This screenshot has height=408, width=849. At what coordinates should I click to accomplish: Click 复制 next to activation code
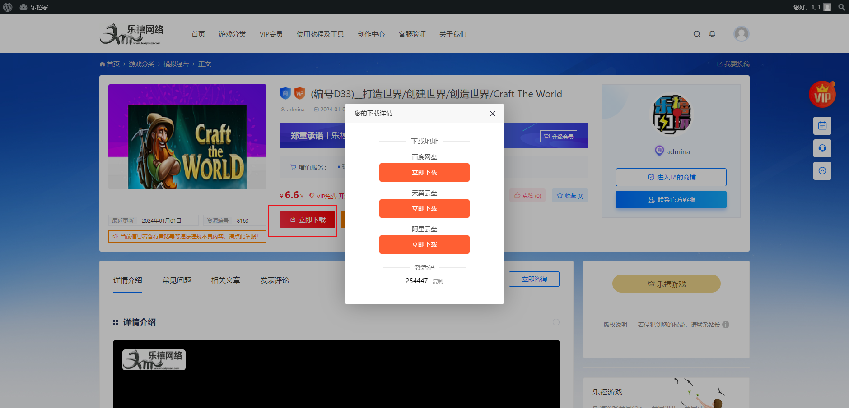(x=438, y=281)
